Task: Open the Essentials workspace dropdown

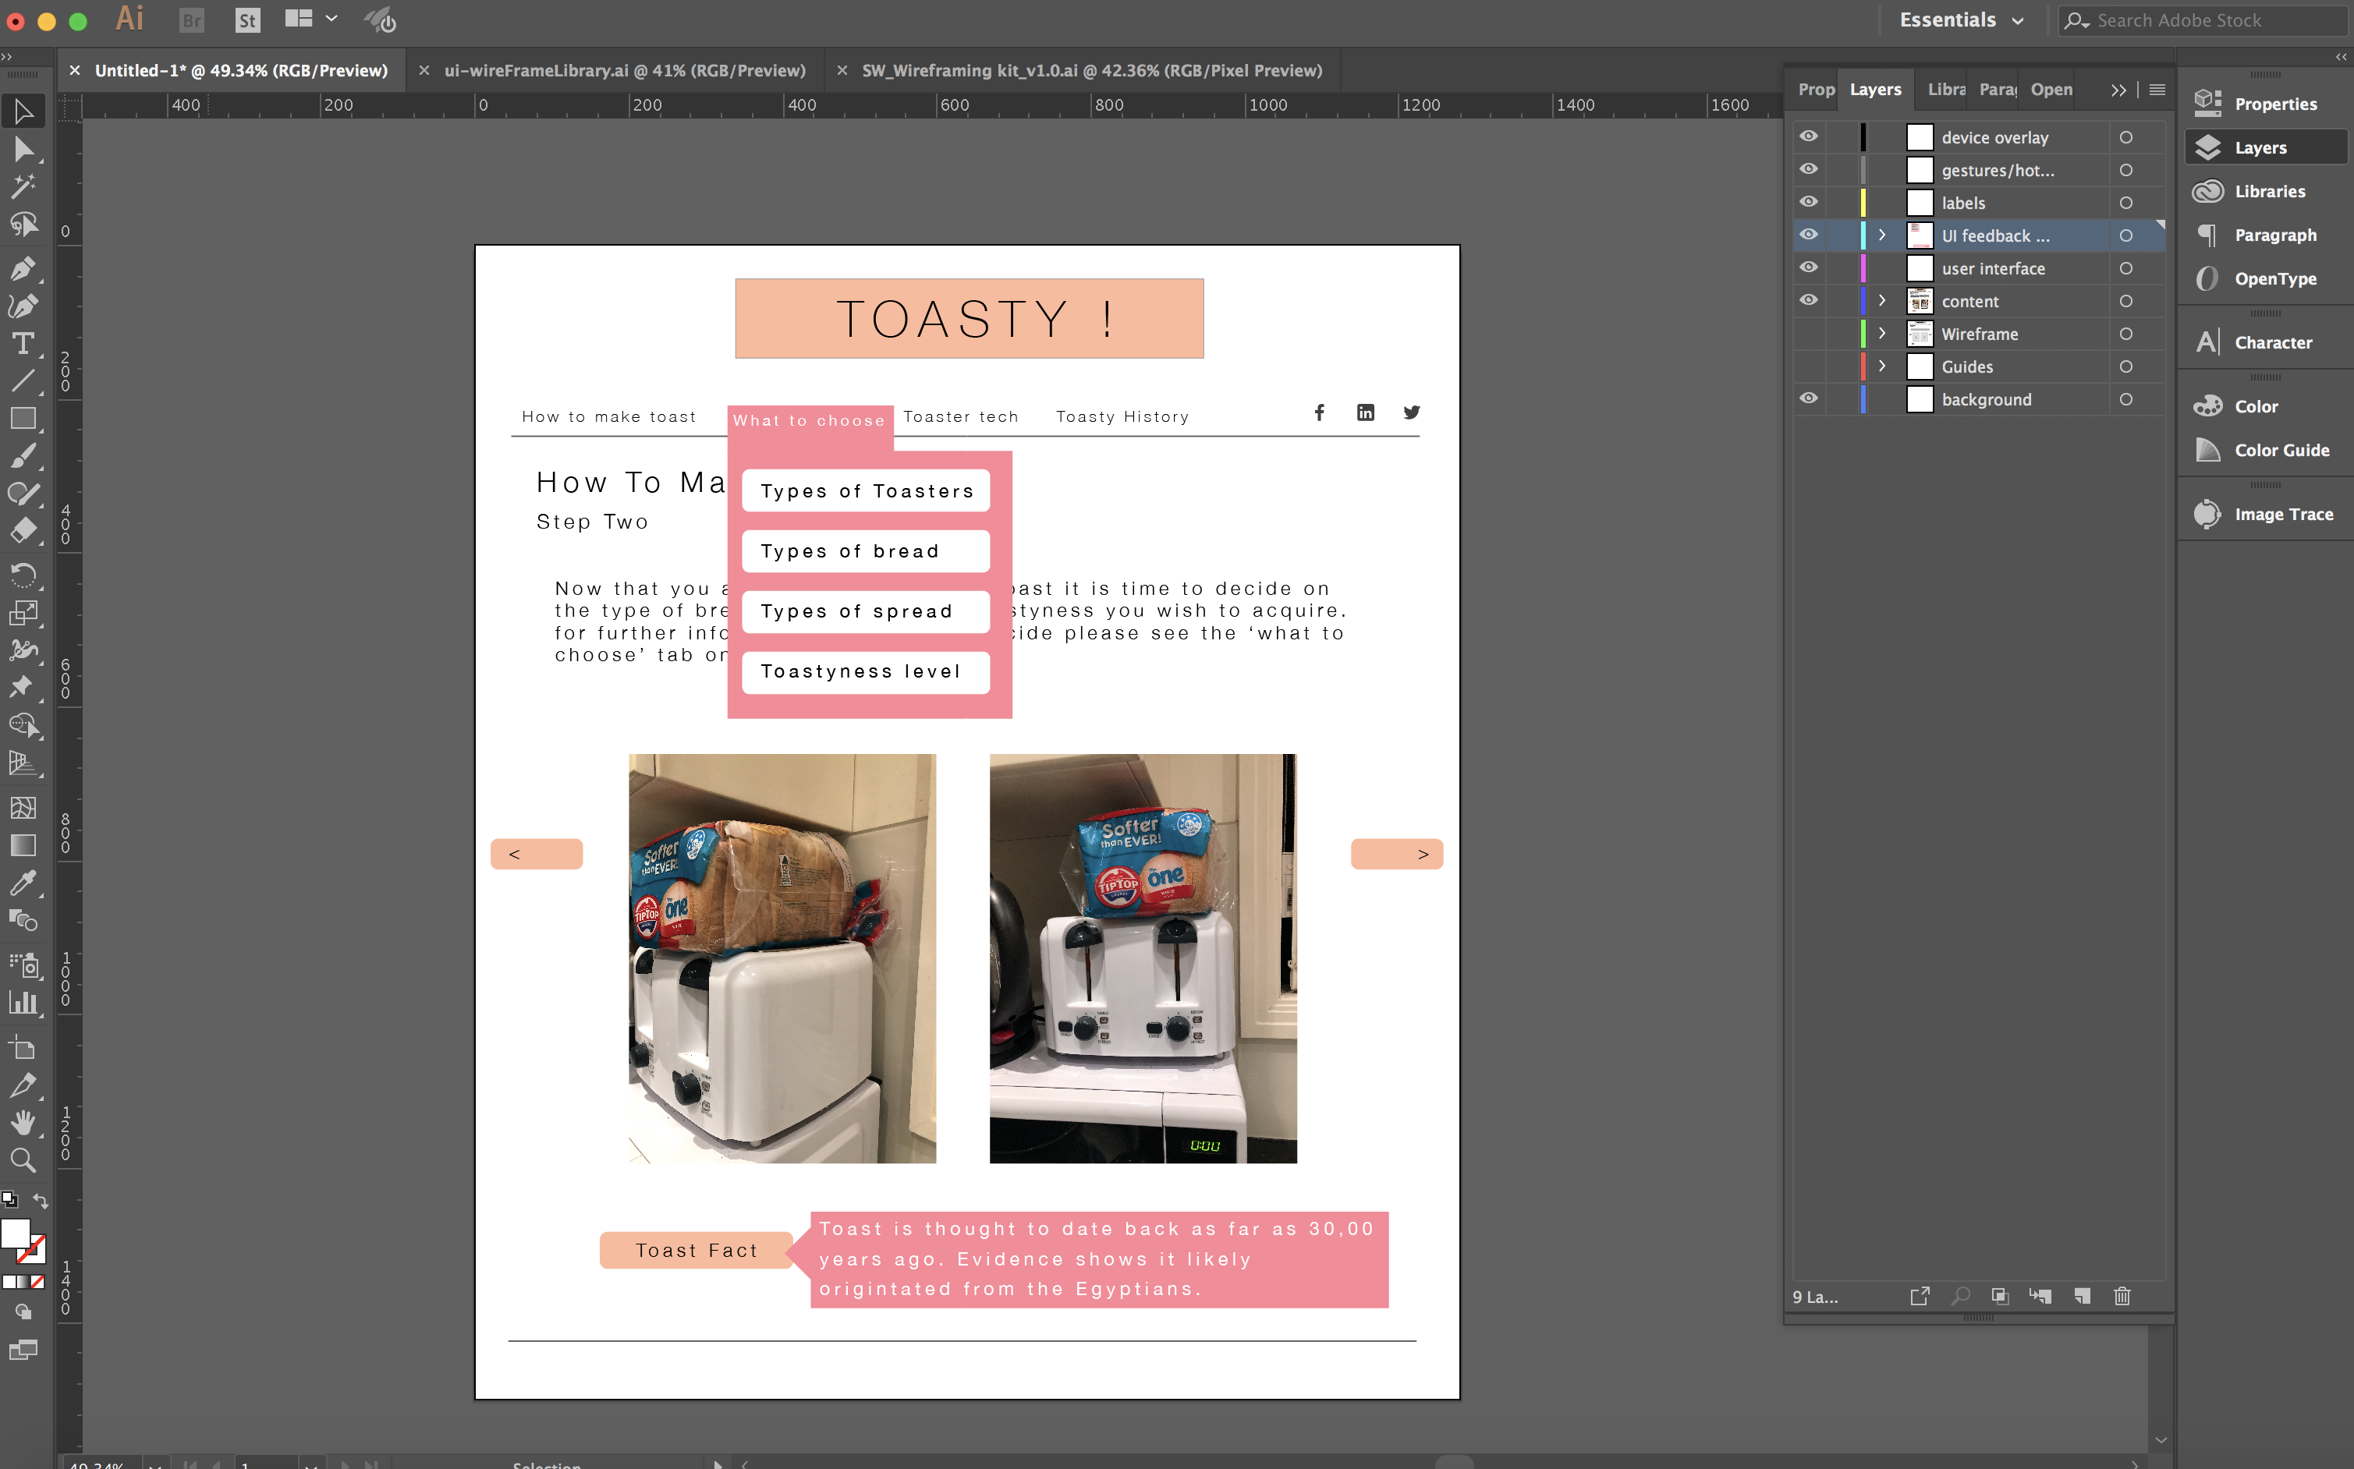Action: (x=1962, y=20)
